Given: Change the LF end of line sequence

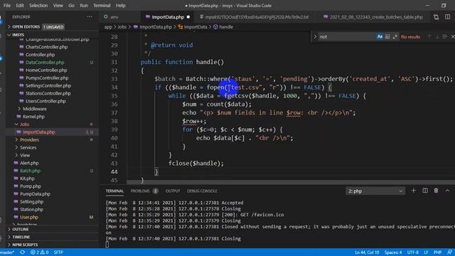Looking at the screenshot, I should tap(426, 252).
